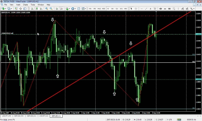Select the D1 timeframe button

click(117, 9)
